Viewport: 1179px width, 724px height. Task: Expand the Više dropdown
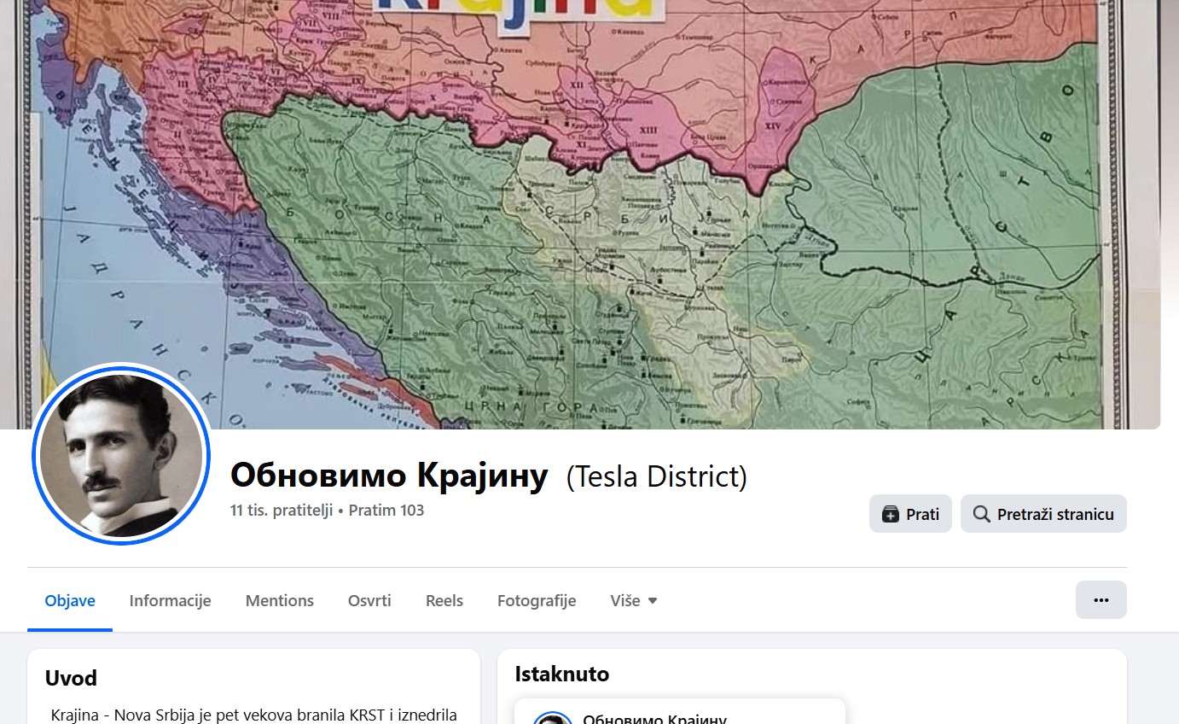coord(633,601)
